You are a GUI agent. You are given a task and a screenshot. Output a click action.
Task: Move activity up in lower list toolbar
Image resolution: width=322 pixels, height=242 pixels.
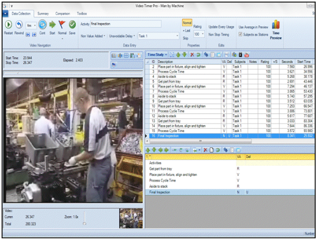(x=148, y=150)
